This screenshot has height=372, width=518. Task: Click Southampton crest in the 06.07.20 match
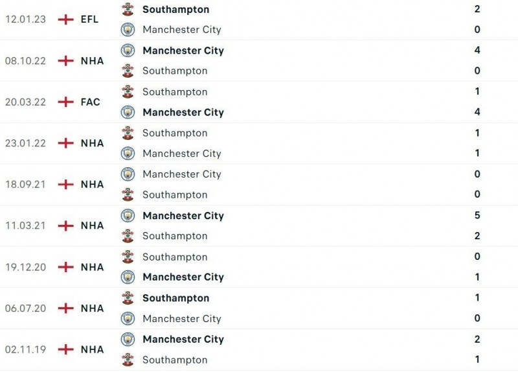click(x=128, y=298)
